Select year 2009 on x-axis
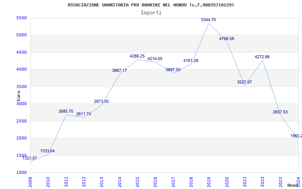Screen dimensions: 302x189 [x=31, y=182]
